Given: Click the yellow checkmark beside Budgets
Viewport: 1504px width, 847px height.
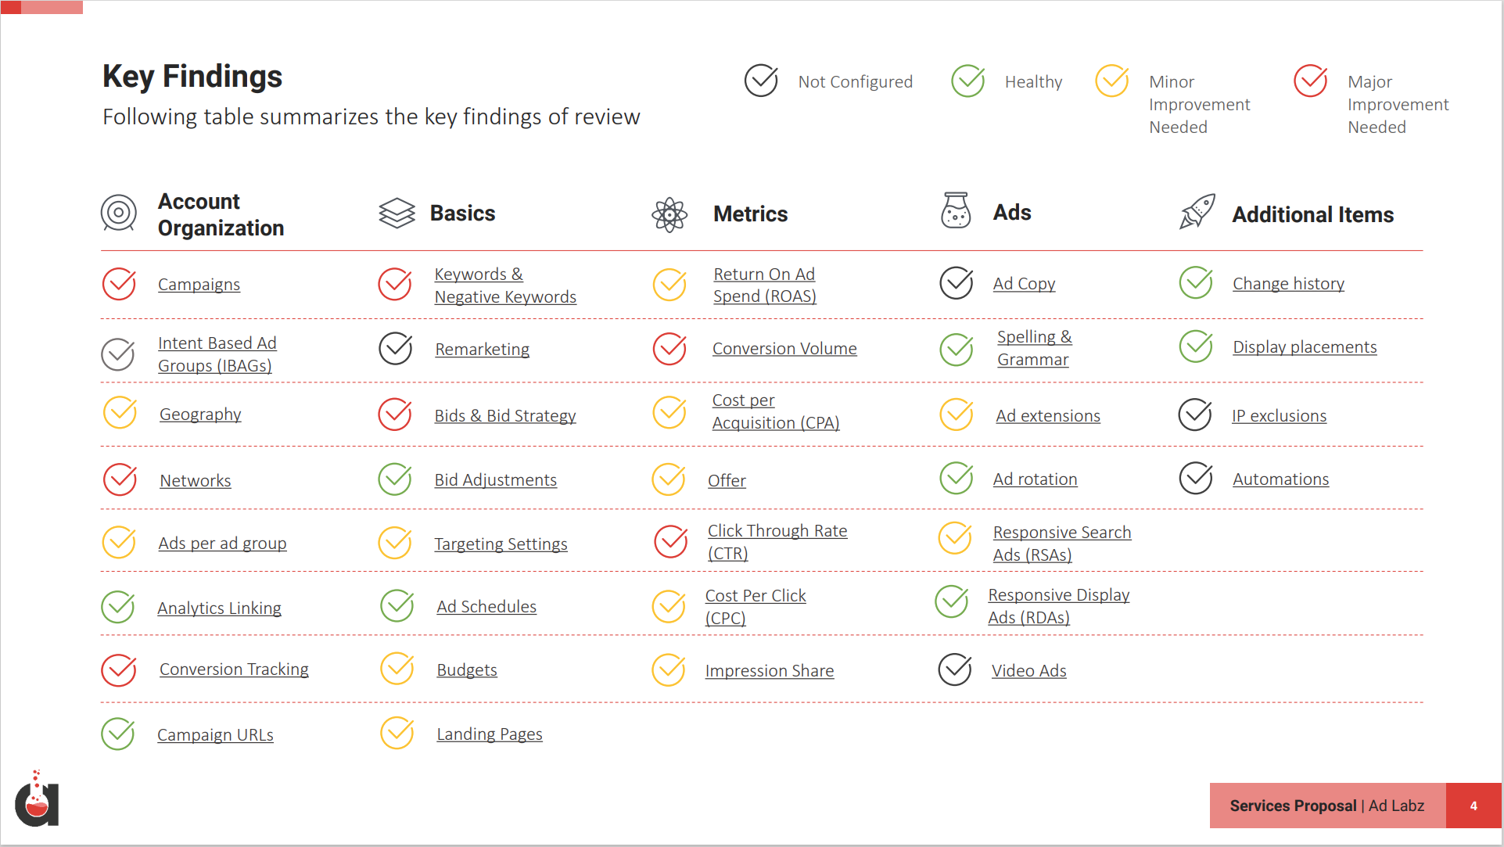Looking at the screenshot, I should [x=397, y=668].
